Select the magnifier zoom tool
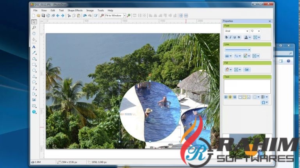 pyautogui.click(x=34, y=28)
